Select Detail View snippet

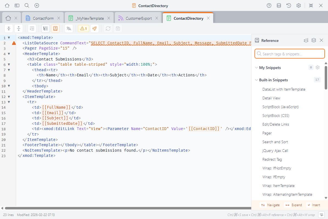(x=271, y=98)
